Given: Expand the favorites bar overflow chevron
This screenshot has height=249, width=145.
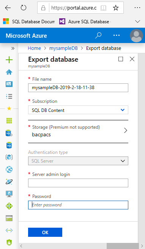Looking at the screenshot, I should coord(137,21).
